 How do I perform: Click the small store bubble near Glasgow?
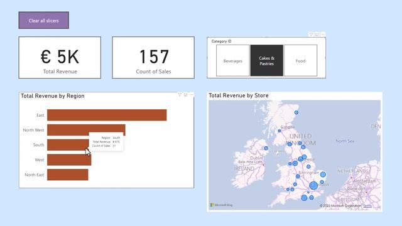coord(280,131)
